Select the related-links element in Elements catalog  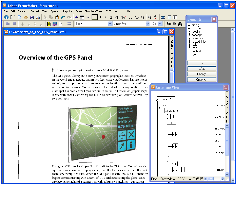point(199,42)
